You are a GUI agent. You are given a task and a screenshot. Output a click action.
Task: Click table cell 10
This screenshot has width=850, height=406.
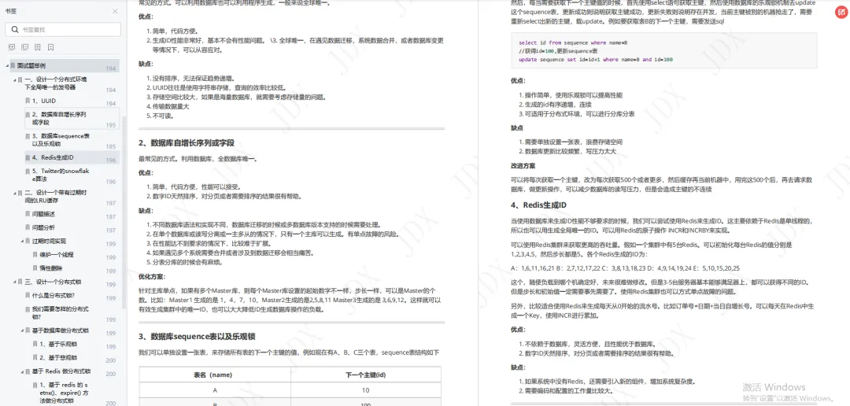(x=365, y=390)
